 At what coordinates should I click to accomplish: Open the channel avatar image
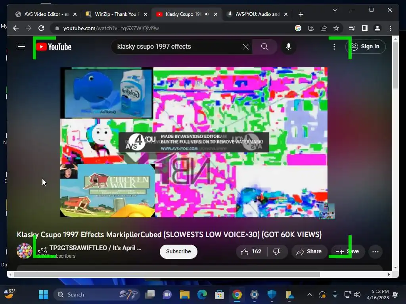tap(24, 251)
